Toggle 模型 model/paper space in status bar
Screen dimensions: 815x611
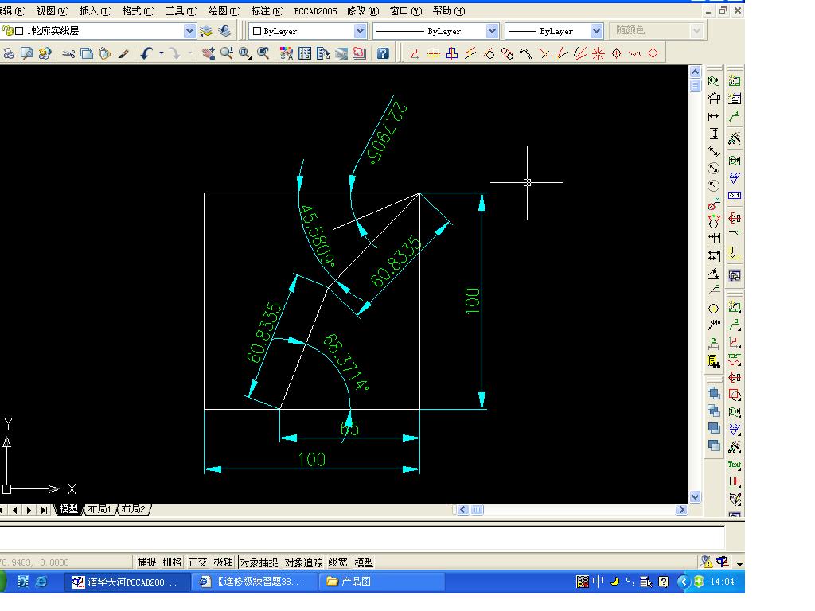point(364,562)
